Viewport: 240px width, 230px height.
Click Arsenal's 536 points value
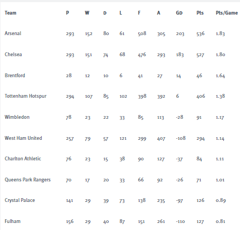[201, 33]
